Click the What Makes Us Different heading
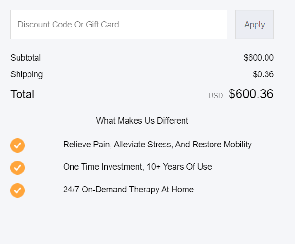Viewport: 295px width, 244px height. click(142, 121)
